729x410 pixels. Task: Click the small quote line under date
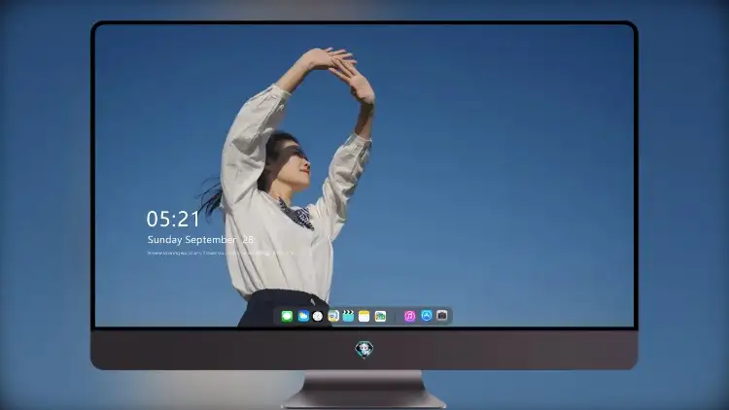click(x=221, y=254)
